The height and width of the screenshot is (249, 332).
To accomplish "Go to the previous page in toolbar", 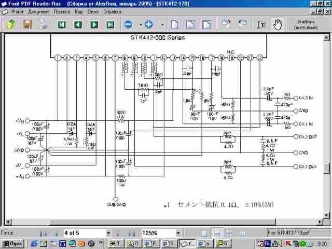I will point(78,24).
